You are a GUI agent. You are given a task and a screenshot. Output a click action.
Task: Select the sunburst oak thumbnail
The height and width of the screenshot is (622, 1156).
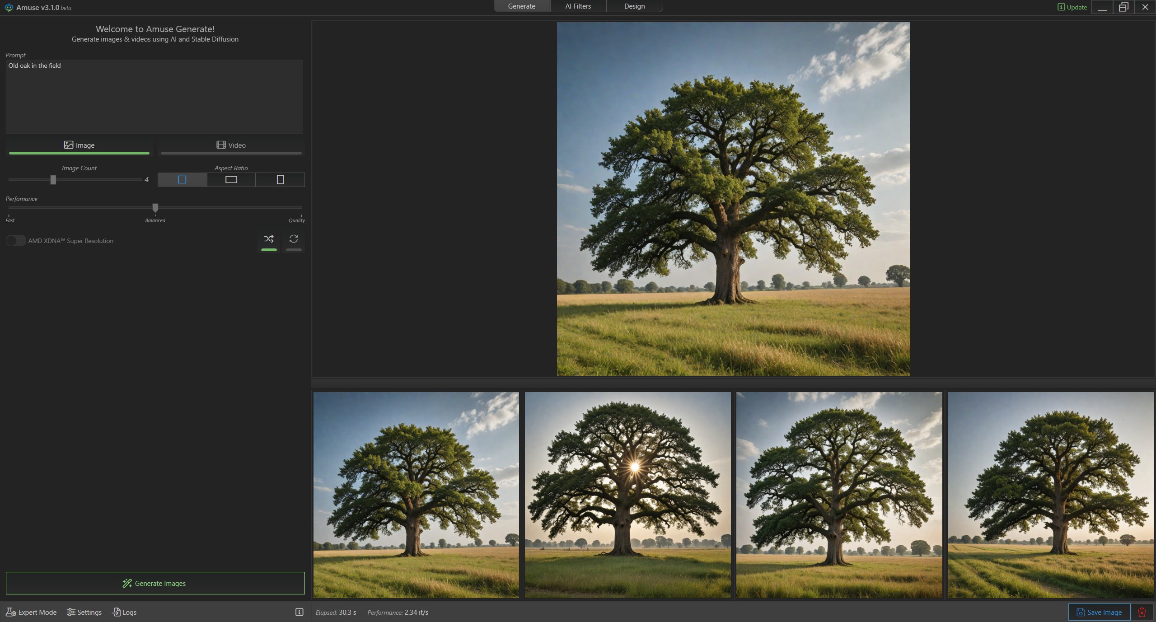[x=627, y=495]
